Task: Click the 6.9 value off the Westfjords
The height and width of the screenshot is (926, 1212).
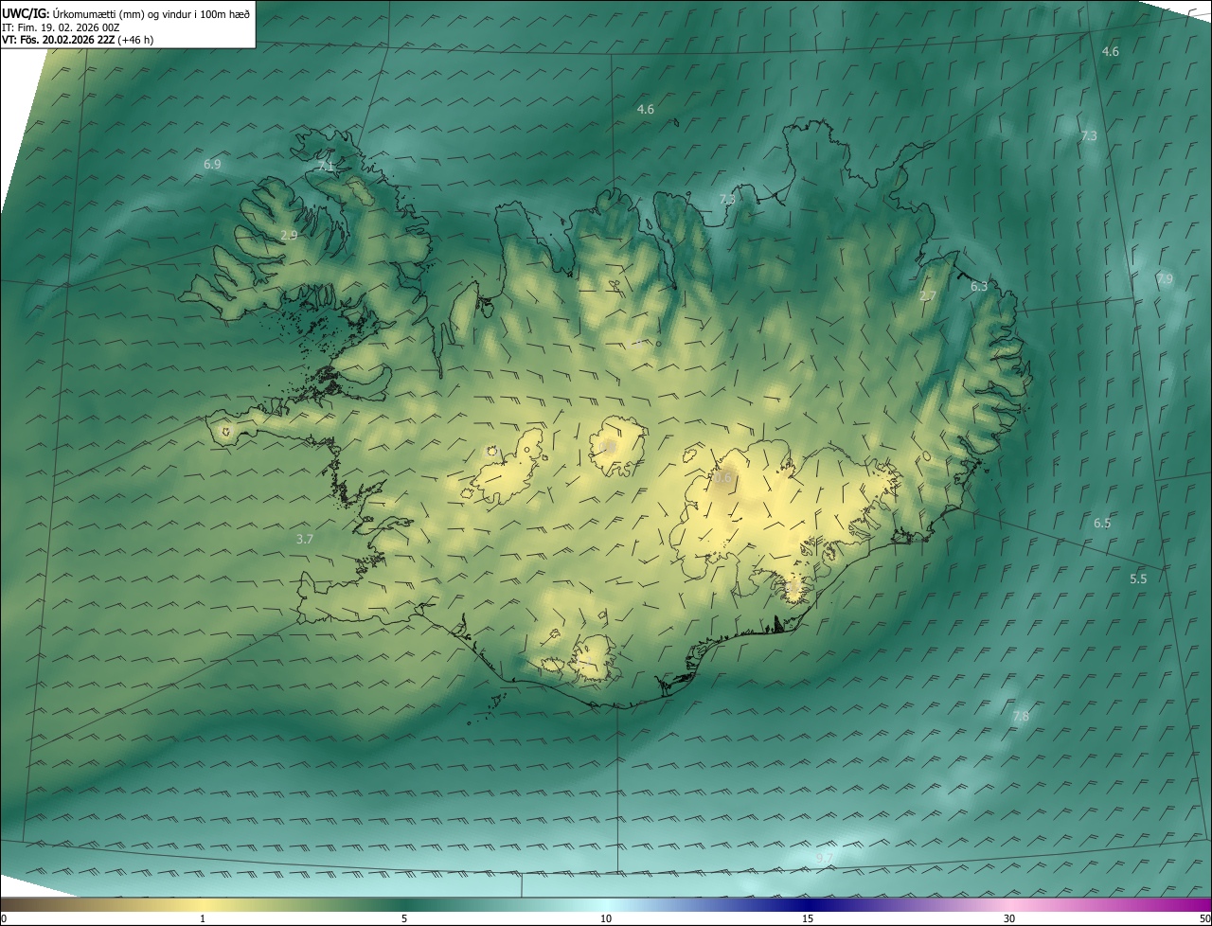Action: [x=212, y=164]
